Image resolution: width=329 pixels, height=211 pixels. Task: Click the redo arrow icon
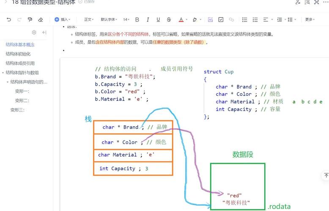click(19, 19)
